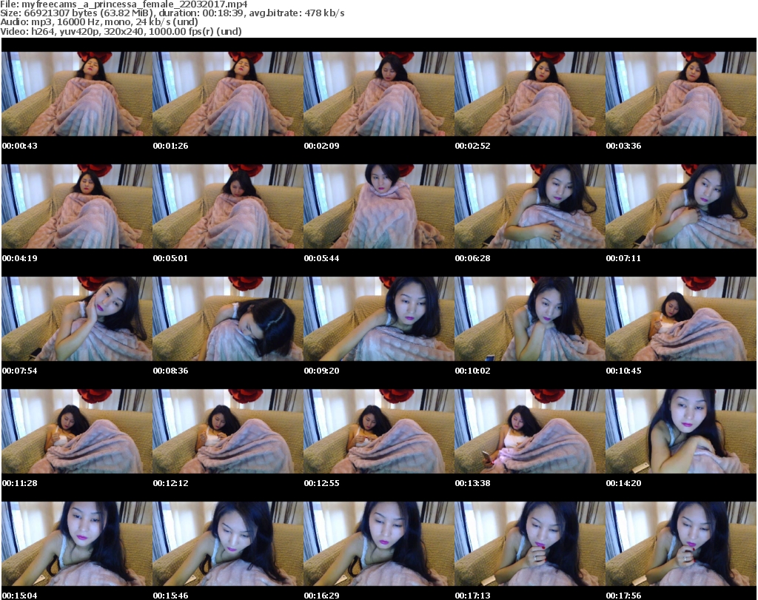Click the Size and duration info line
758x600 pixels.
pyautogui.click(x=172, y=13)
